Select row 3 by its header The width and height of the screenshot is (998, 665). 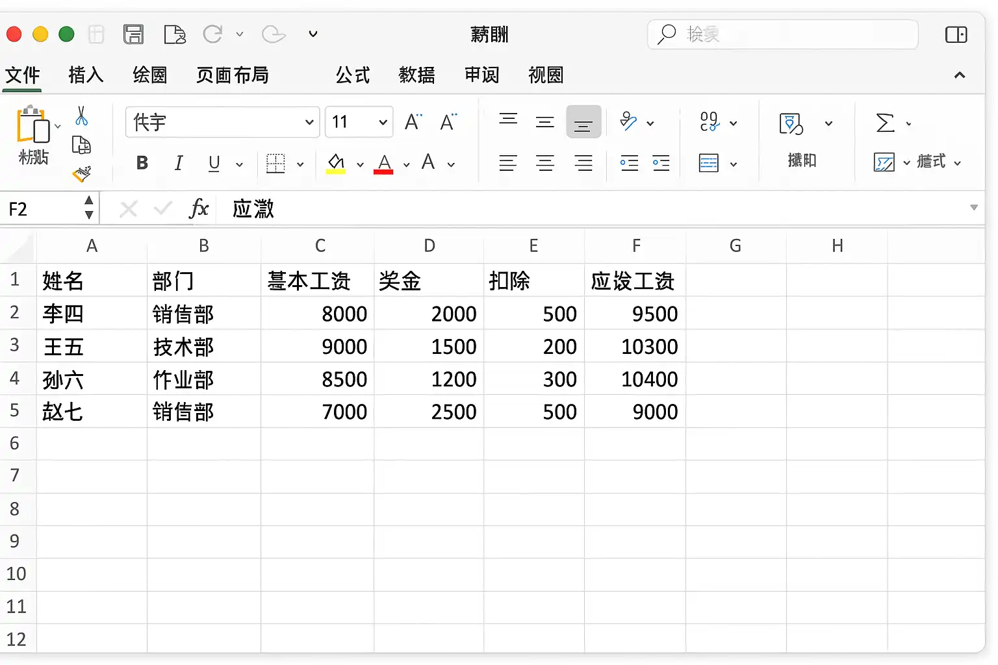pos(15,345)
